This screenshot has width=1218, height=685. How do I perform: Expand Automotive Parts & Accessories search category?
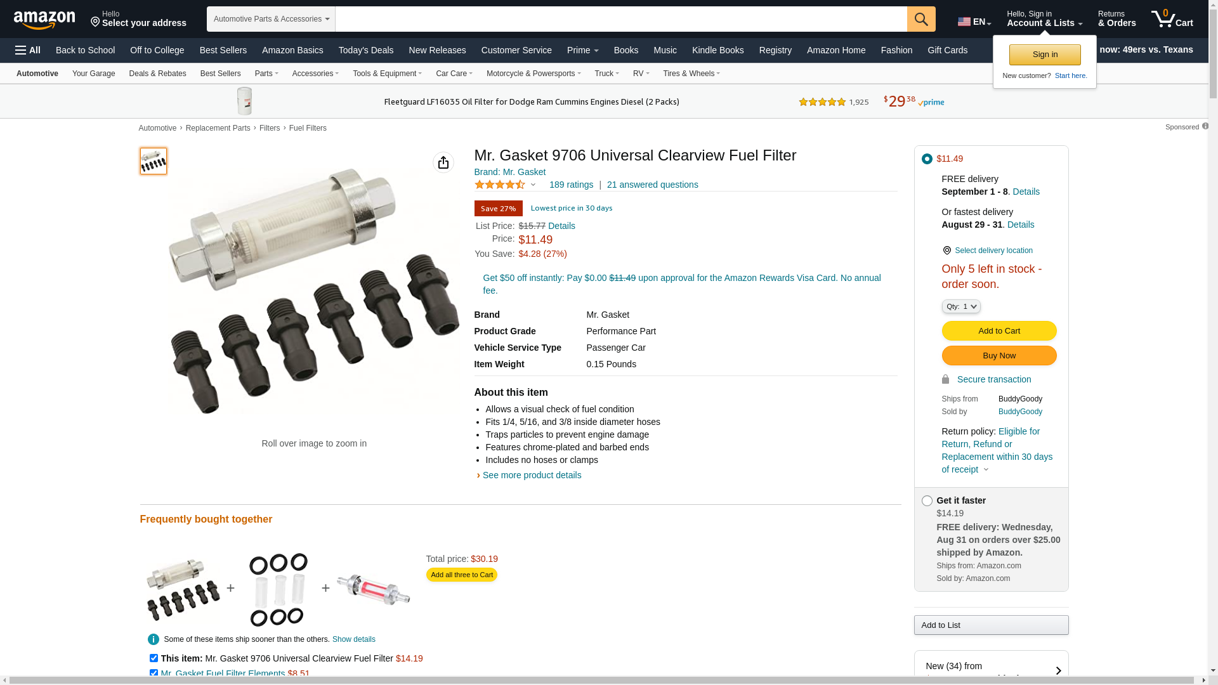pos(271,19)
